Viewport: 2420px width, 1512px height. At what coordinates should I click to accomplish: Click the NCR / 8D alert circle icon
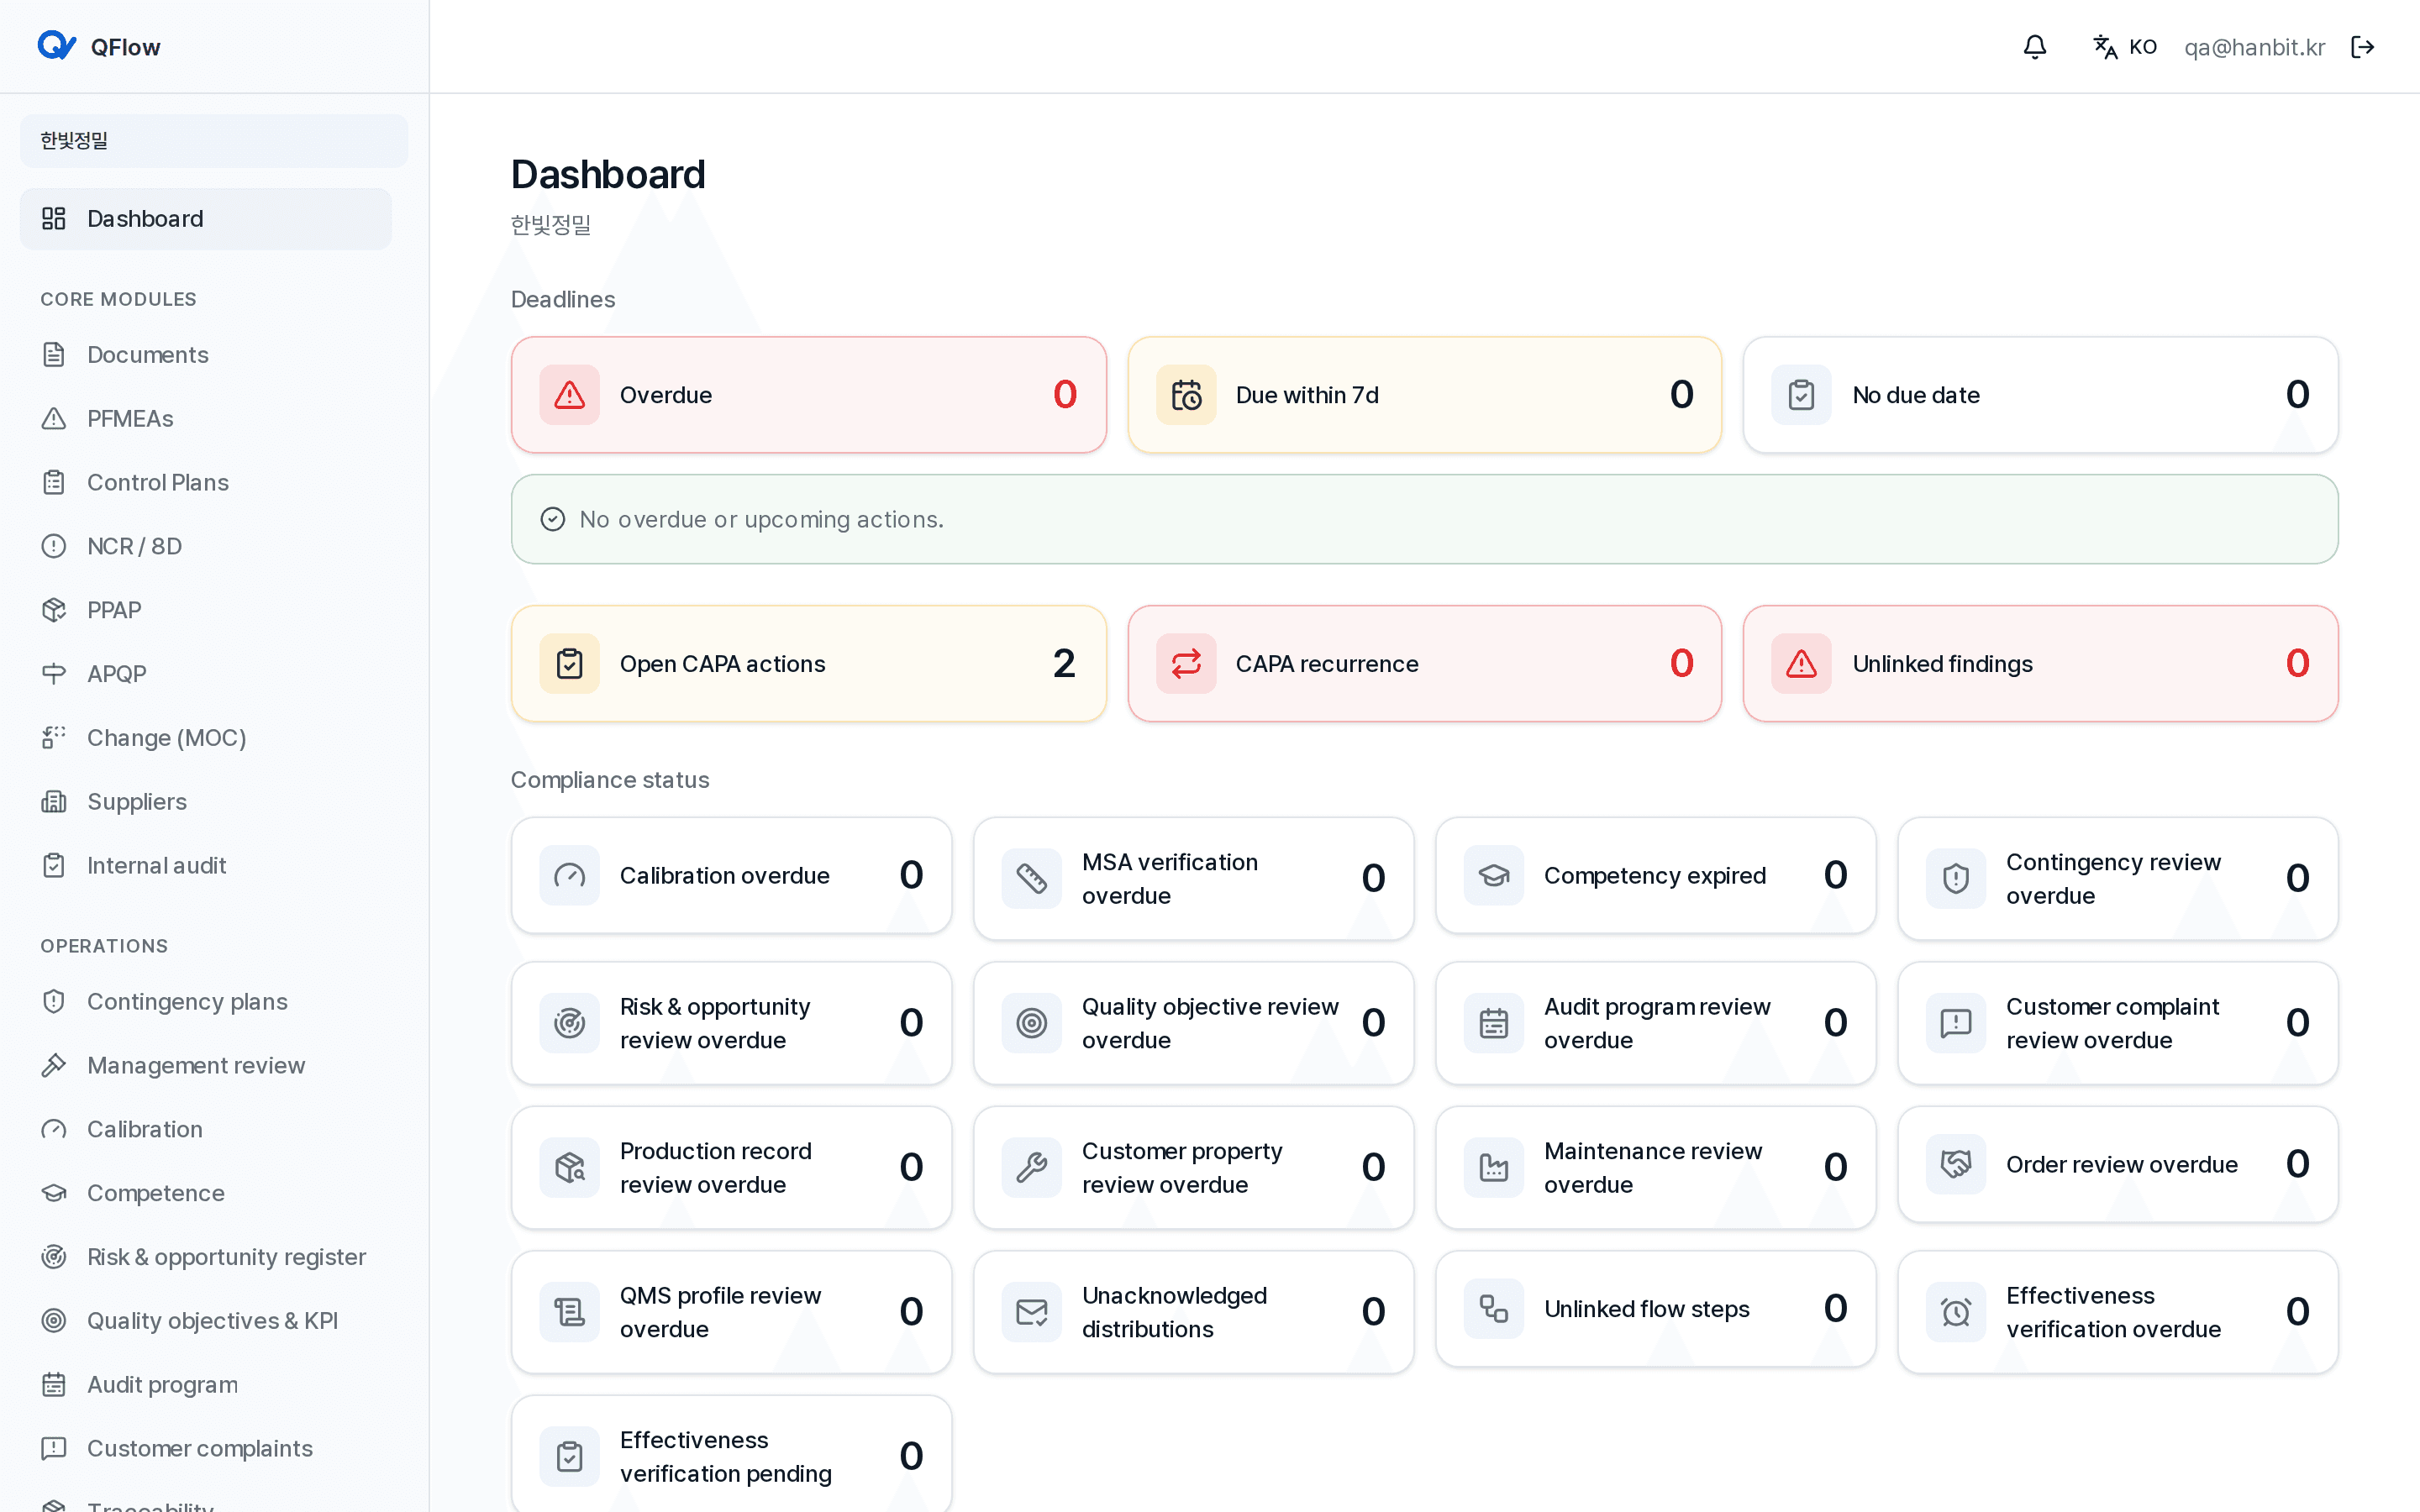click(54, 546)
